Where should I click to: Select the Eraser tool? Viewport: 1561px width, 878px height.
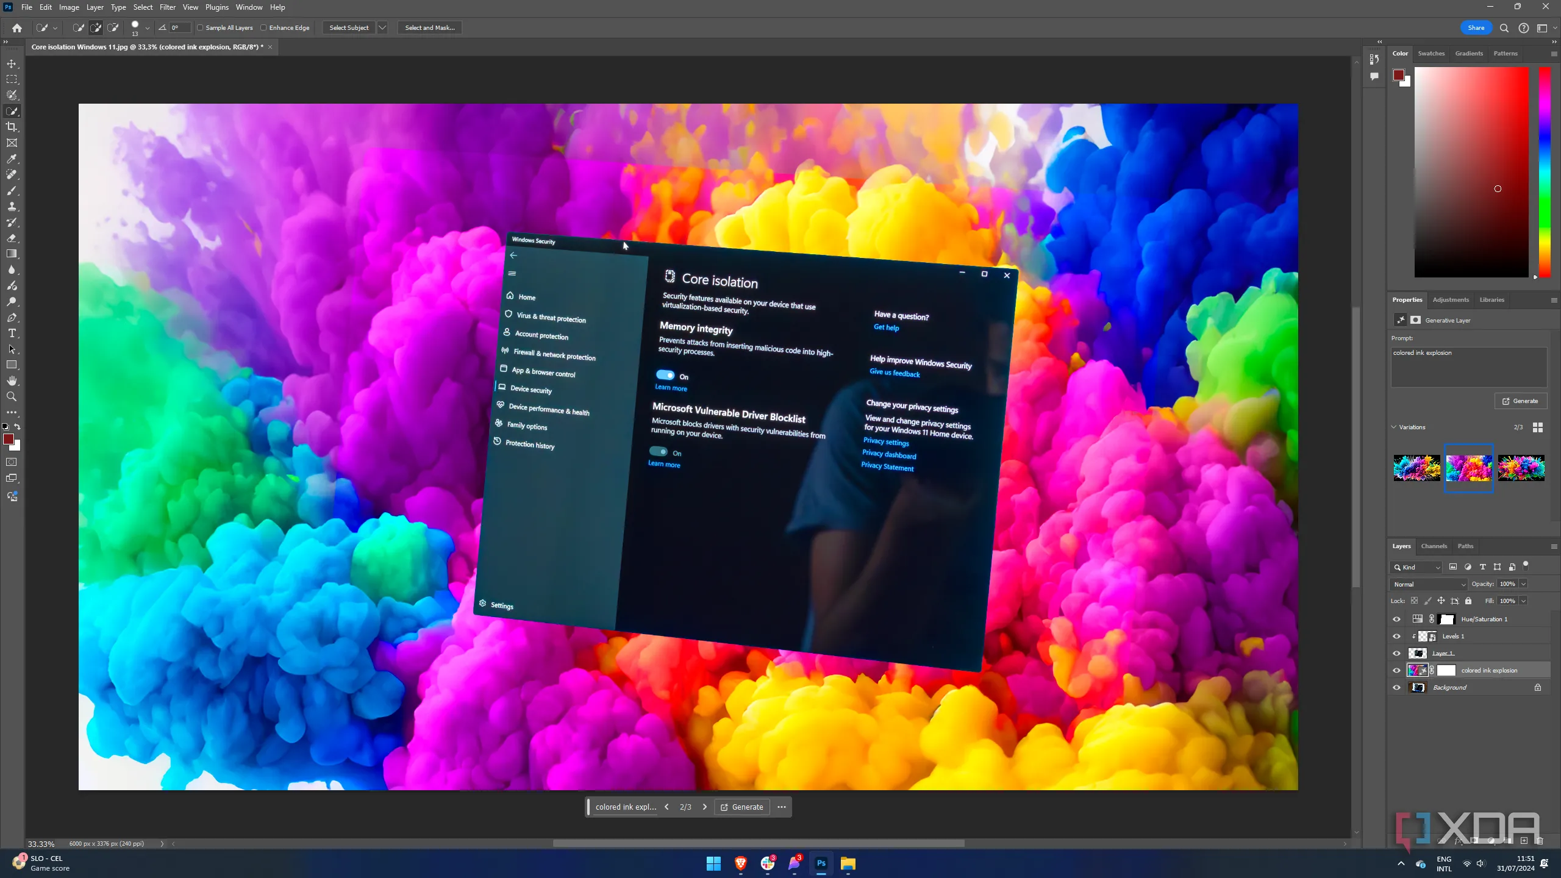pyautogui.click(x=12, y=238)
